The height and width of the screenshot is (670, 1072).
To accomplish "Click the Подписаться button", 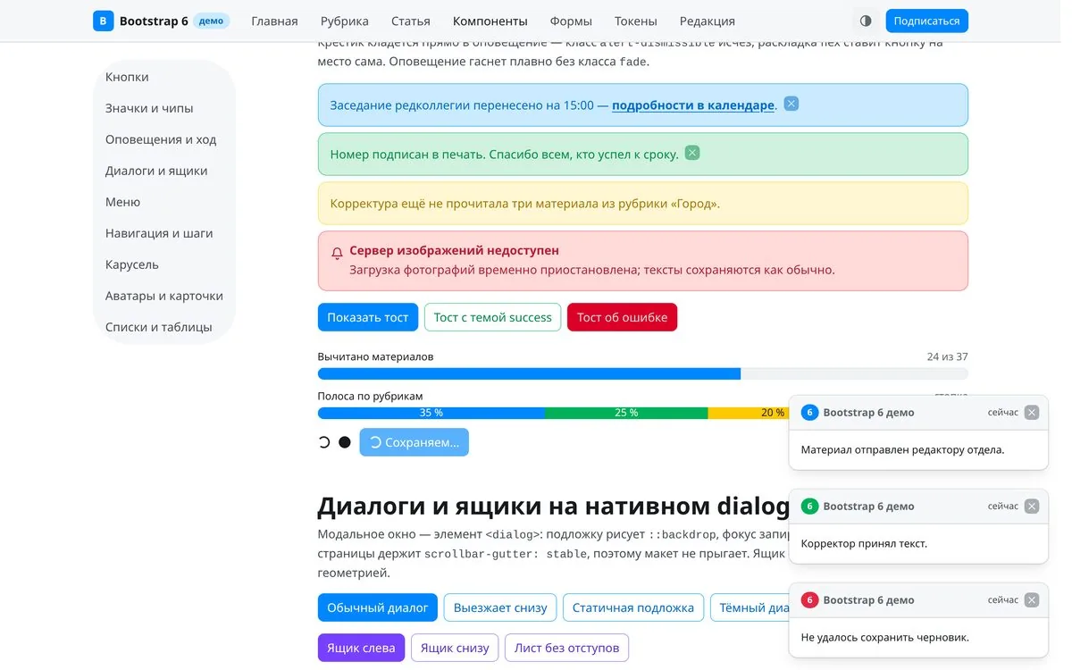I will point(926,21).
